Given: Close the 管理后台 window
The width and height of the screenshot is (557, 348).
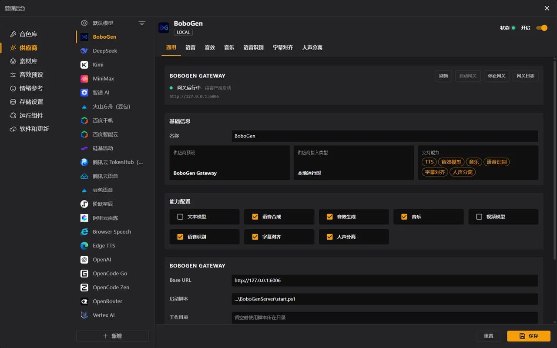Looking at the screenshot, I should 547,8.
